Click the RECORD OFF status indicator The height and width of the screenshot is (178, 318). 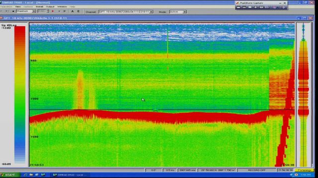256,170
